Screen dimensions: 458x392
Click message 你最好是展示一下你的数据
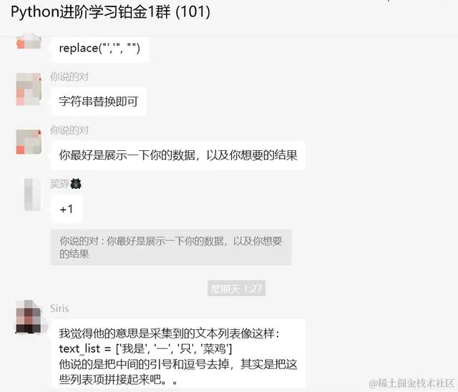pyautogui.click(x=178, y=155)
